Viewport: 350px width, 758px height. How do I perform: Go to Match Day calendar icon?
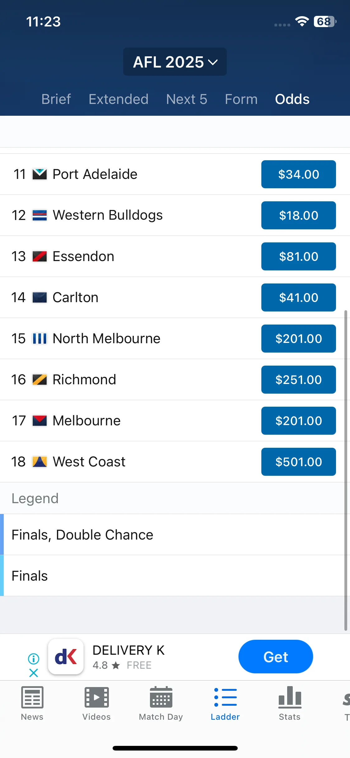(x=161, y=697)
